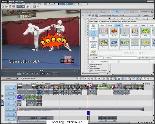Click the Stop button under preview
The image size is (155, 124).
pos(37,73)
